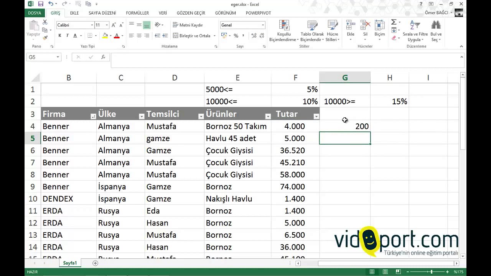Switch to the GÖRÜNÜM tab
The height and width of the screenshot is (276, 491).
226,13
